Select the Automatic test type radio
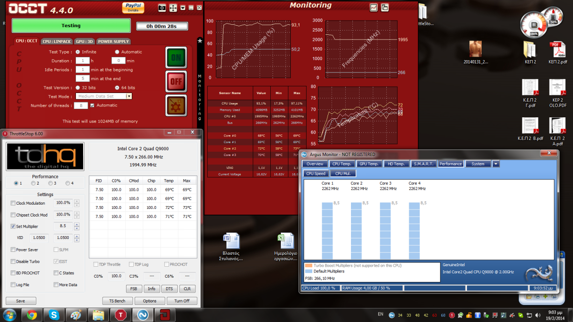The width and height of the screenshot is (573, 322). point(117,52)
